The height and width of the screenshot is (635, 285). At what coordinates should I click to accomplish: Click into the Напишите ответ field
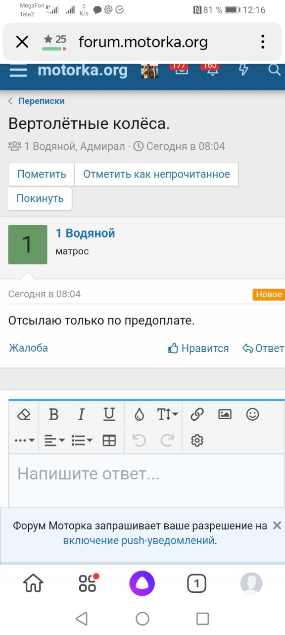tap(146, 480)
